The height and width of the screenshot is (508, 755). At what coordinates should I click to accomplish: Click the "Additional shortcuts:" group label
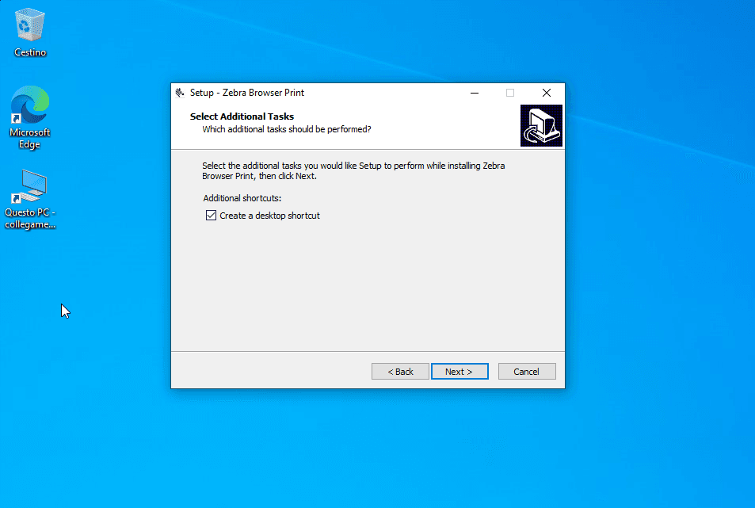point(242,198)
